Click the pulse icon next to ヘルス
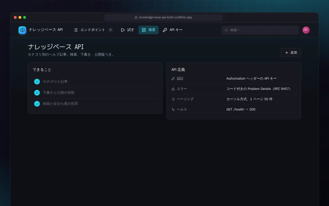The width and height of the screenshot is (329, 206). pos(173,109)
